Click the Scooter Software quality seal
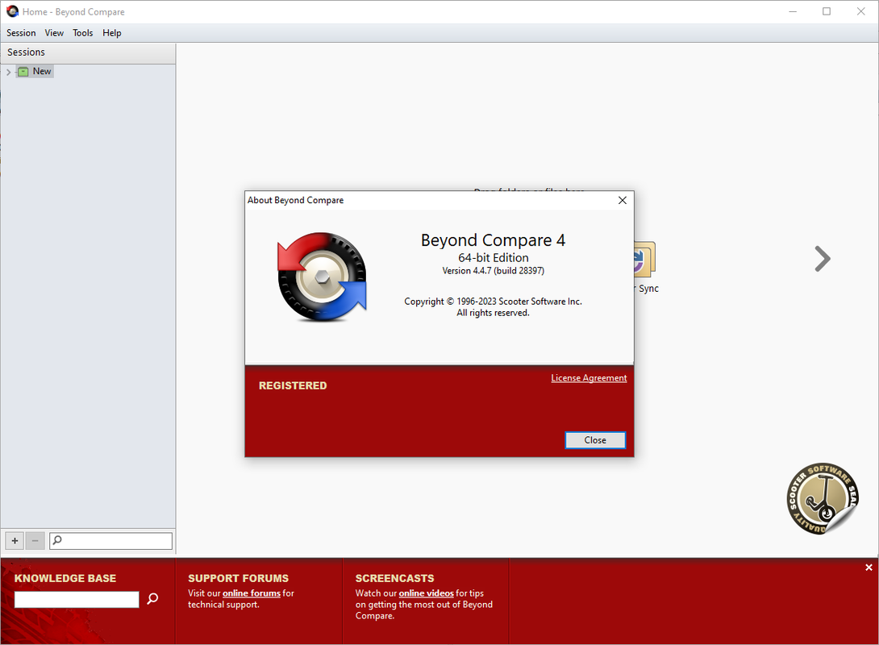Image resolution: width=879 pixels, height=645 pixels. pyautogui.click(x=823, y=498)
